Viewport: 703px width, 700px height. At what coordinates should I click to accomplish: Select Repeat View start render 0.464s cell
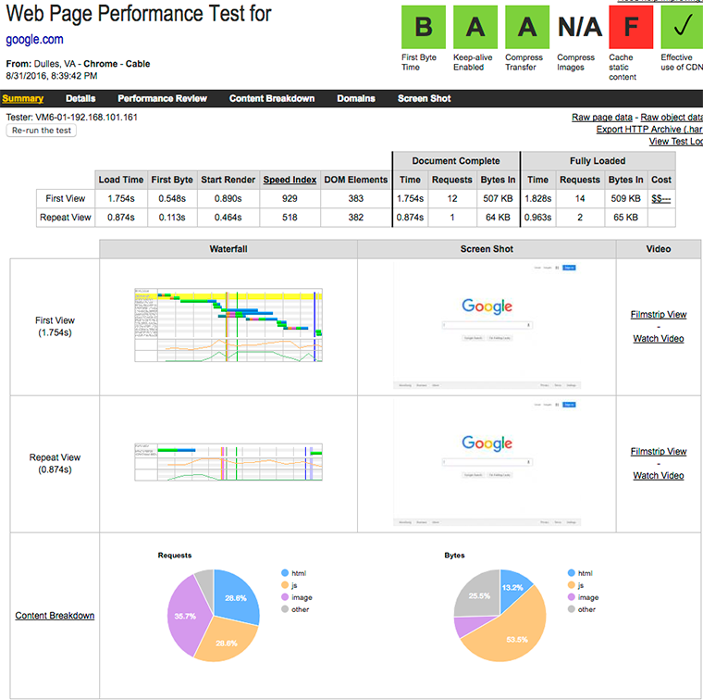(x=228, y=218)
